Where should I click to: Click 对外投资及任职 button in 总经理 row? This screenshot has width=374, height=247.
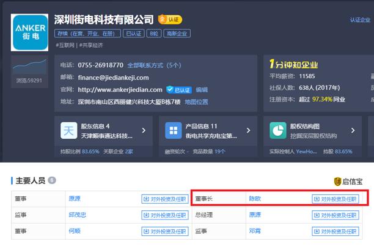(x=335, y=215)
